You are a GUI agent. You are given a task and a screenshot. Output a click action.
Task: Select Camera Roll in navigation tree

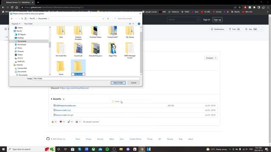22,68
